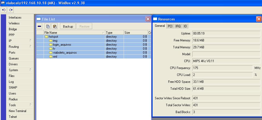
Task: Click the undo arrow icon
Action: [x=4, y=10]
